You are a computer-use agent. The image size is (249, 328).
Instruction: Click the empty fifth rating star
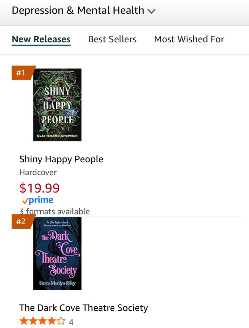(x=61, y=321)
